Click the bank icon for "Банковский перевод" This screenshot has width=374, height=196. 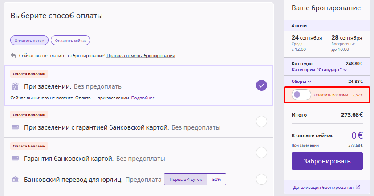pos(15,180)
